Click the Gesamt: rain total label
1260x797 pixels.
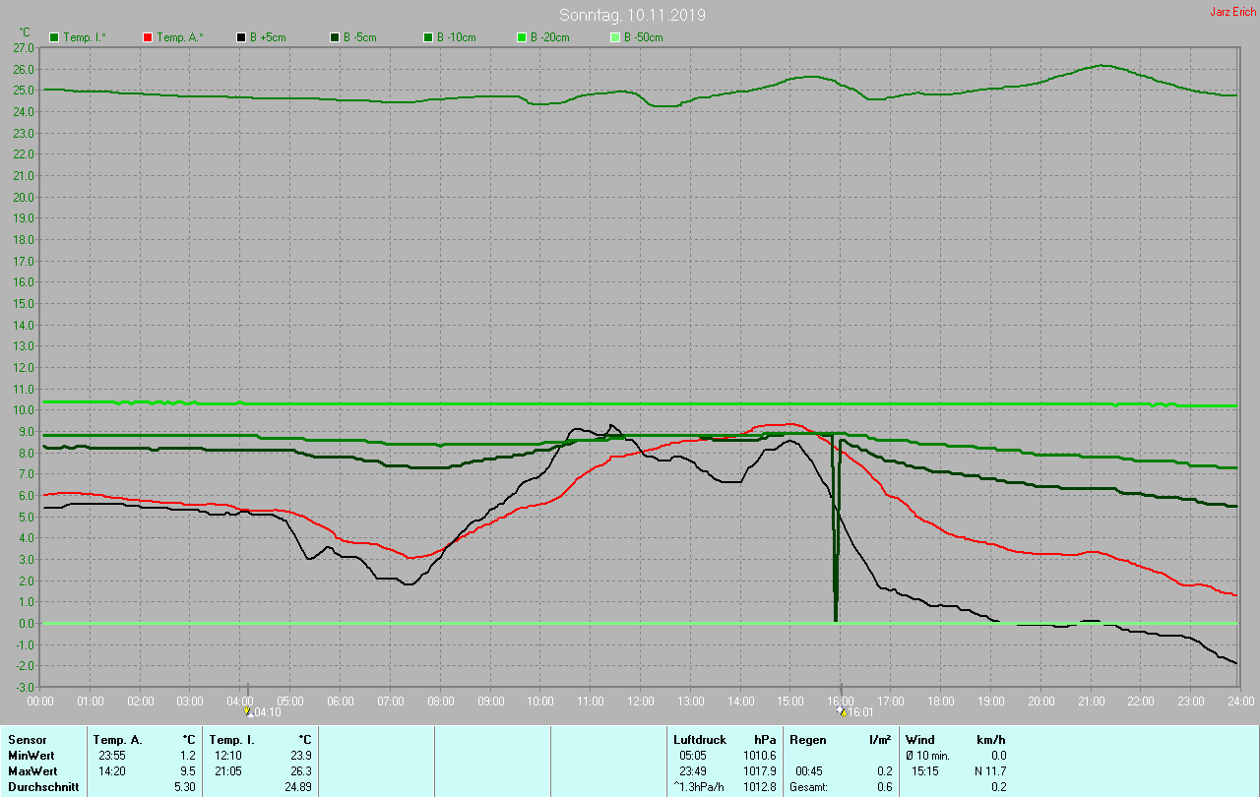point(808,787)
